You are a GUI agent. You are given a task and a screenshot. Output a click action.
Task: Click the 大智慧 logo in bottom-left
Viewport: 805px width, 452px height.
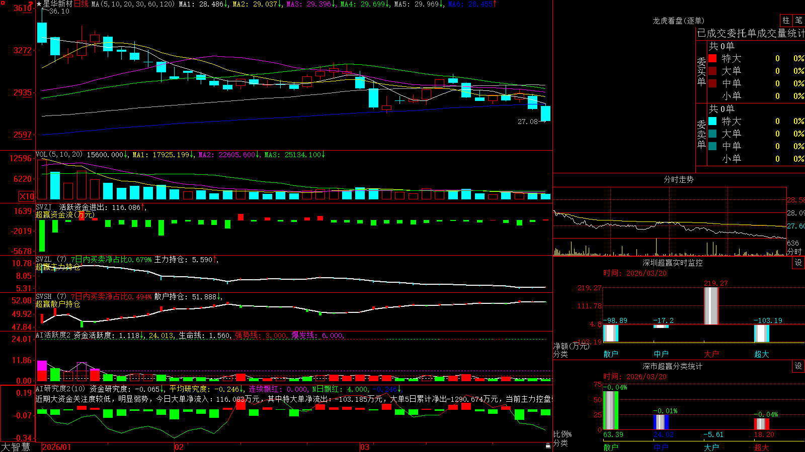16,447
